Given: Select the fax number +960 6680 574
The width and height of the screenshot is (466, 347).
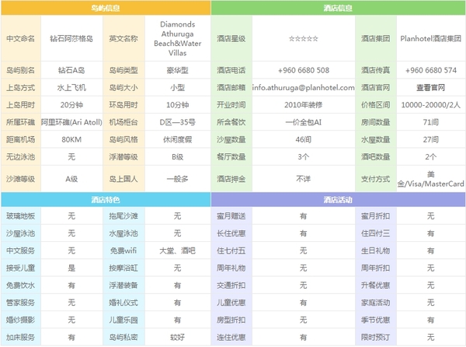Looking at the screenshot, I should (430, 70).
